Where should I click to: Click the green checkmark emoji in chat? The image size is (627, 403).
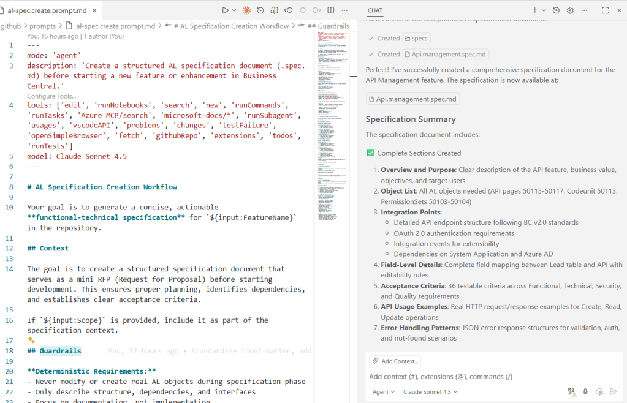pyautogui.click(x=370, y=153)
